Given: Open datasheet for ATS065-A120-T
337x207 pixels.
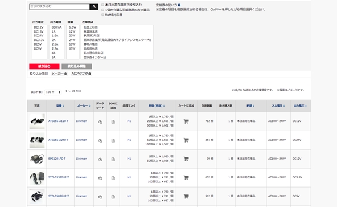Looking at the screenshot, I should pos(100,121).
